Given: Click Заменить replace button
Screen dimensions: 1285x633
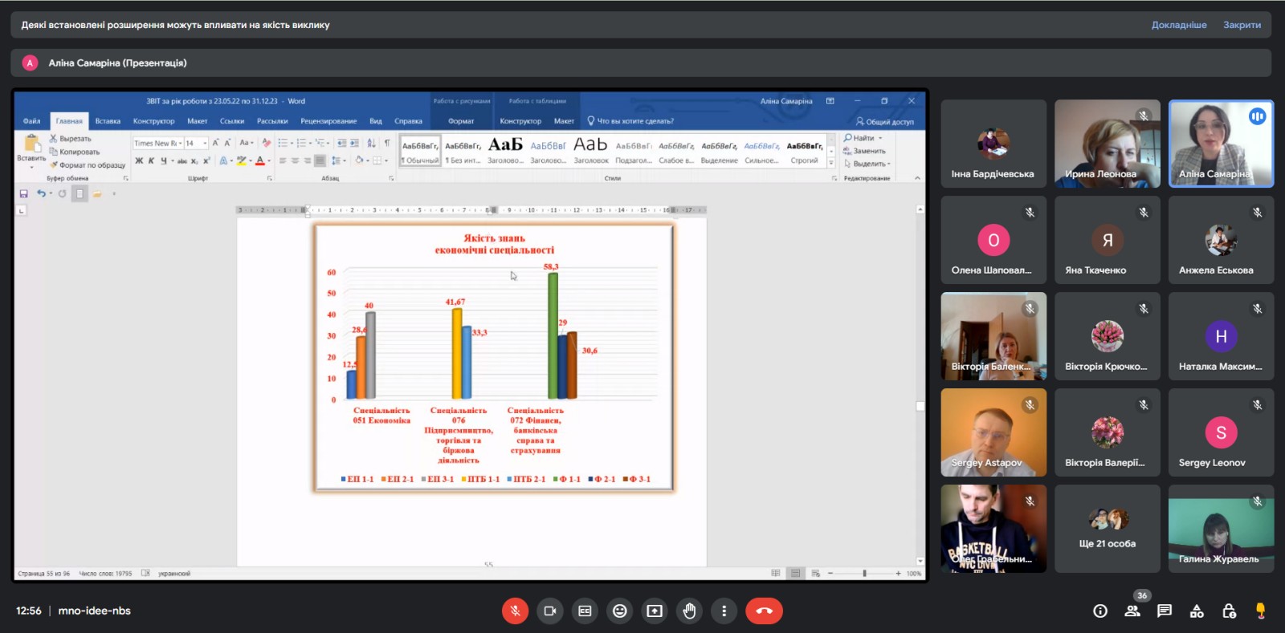Looking at the screenshot, I should click(864, 151).
